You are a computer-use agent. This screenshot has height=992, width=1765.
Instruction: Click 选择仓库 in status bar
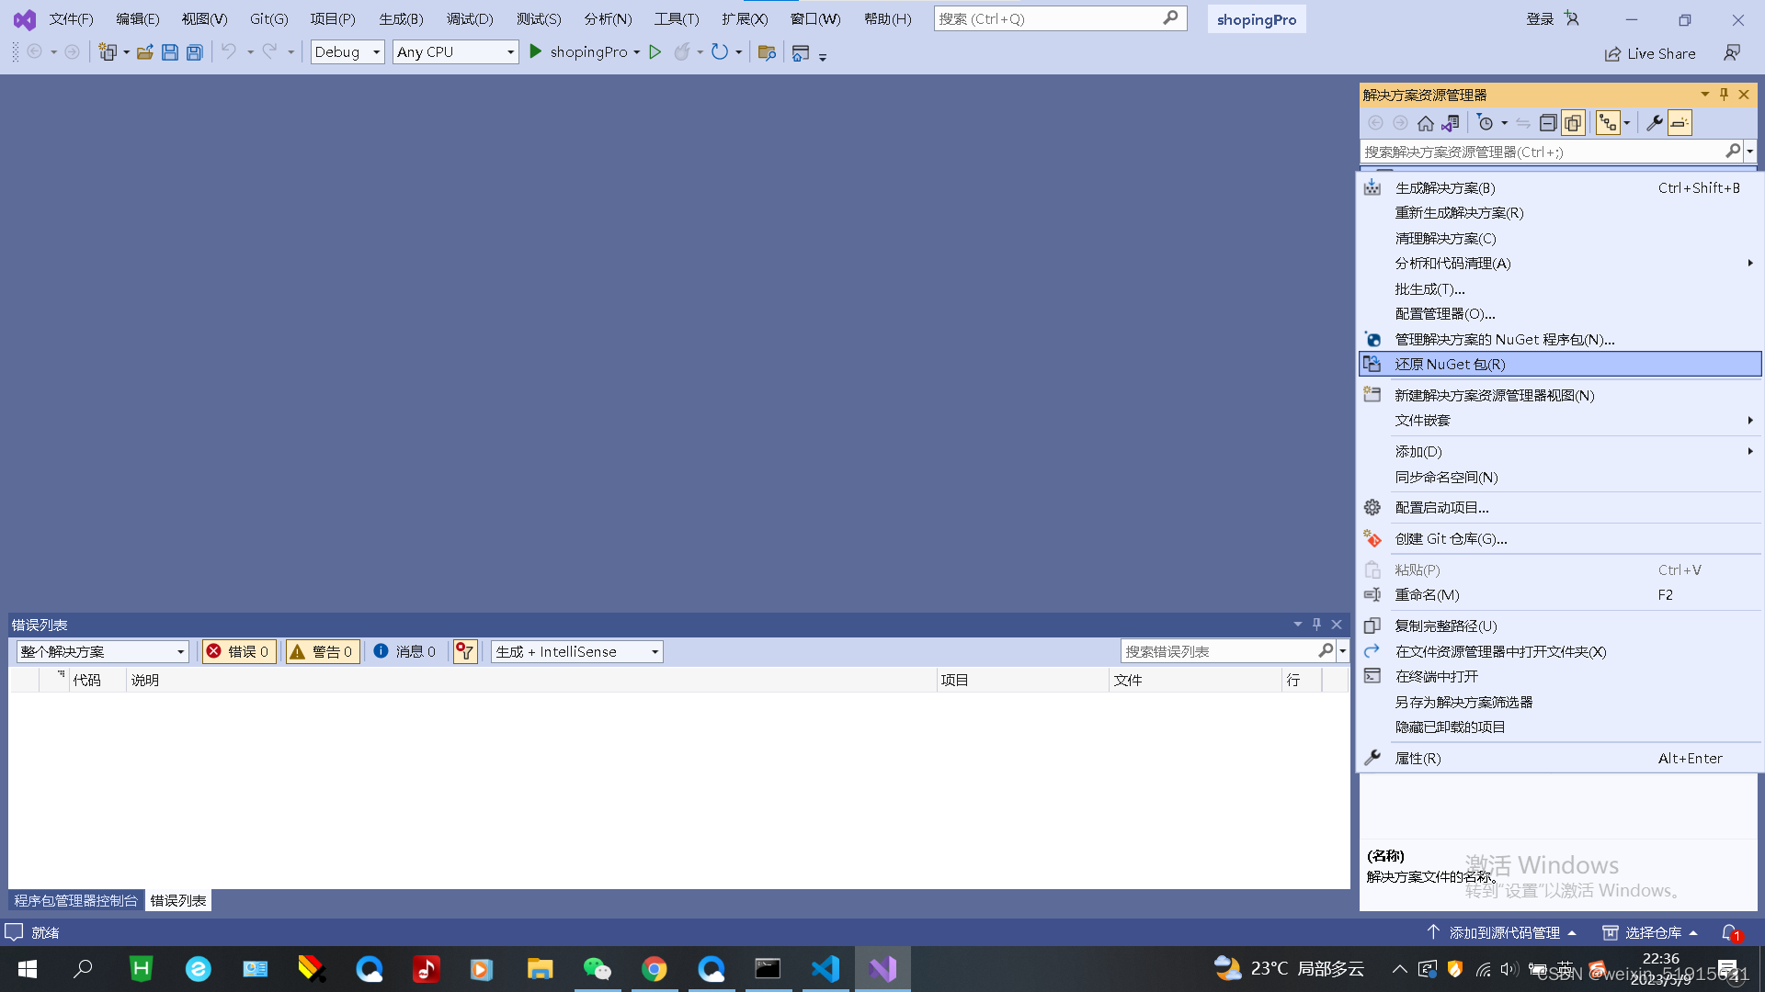(1652, 932)
